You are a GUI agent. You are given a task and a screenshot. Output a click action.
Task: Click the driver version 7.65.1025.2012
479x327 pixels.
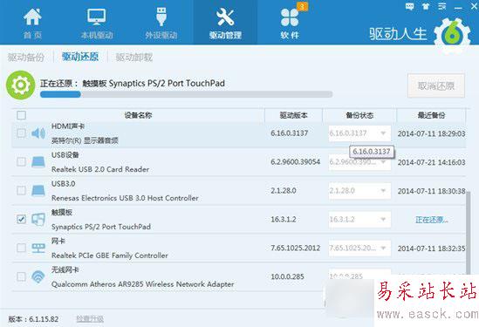click(x=296, y=248)
